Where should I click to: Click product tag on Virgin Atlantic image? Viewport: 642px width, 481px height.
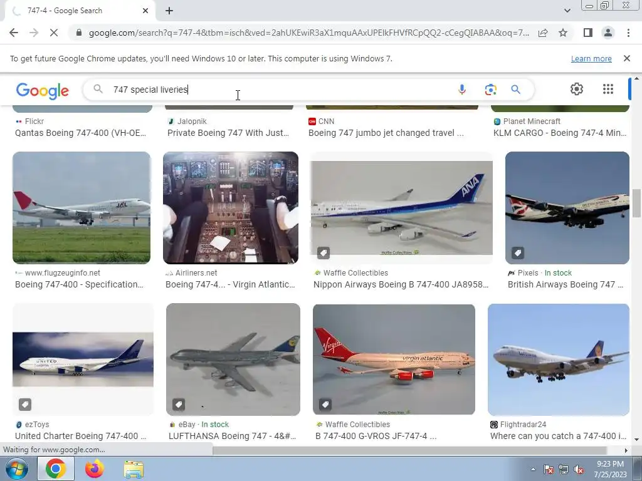325,405
